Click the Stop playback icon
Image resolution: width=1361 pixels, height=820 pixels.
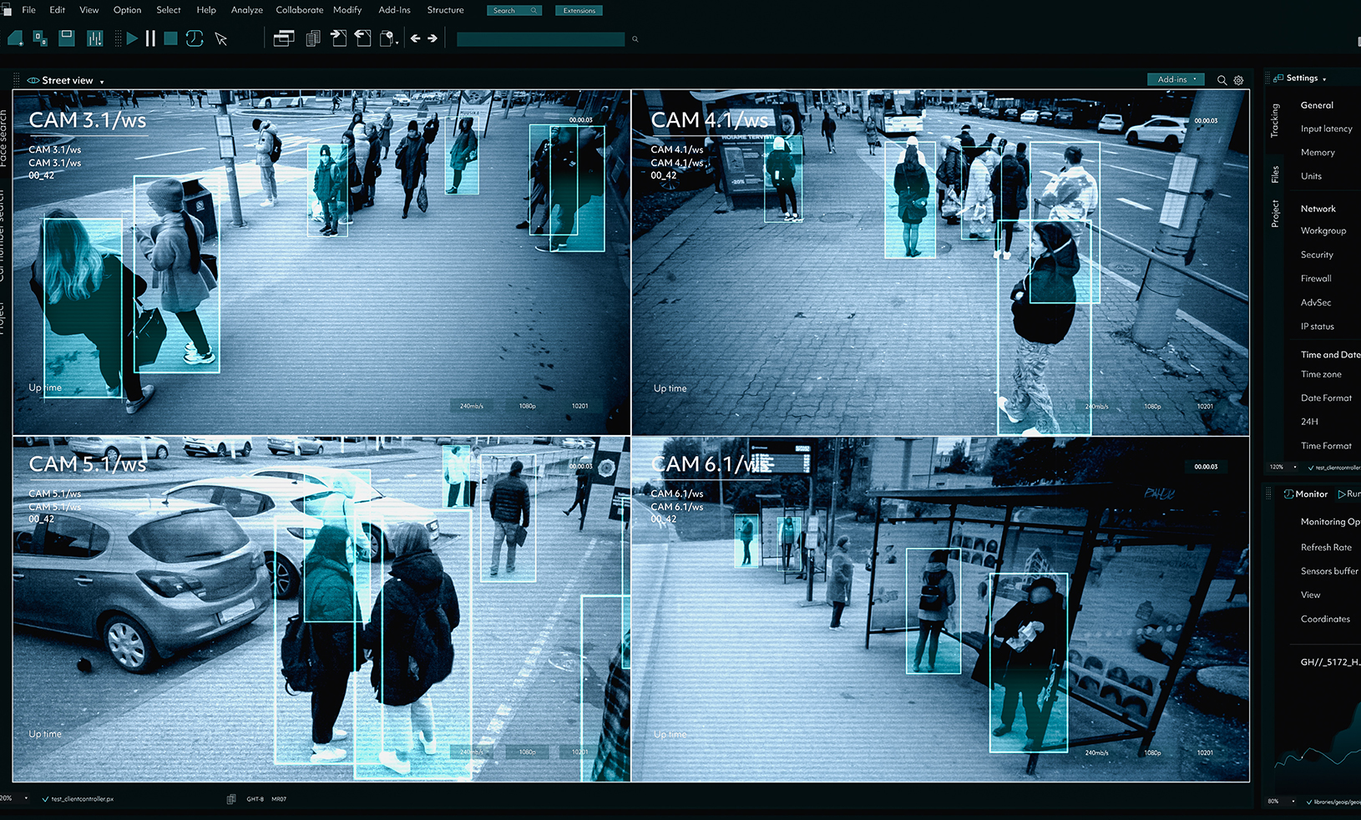click(170, 38)
